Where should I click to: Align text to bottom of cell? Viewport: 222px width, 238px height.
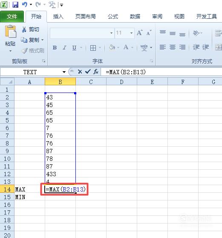point(182,34)
